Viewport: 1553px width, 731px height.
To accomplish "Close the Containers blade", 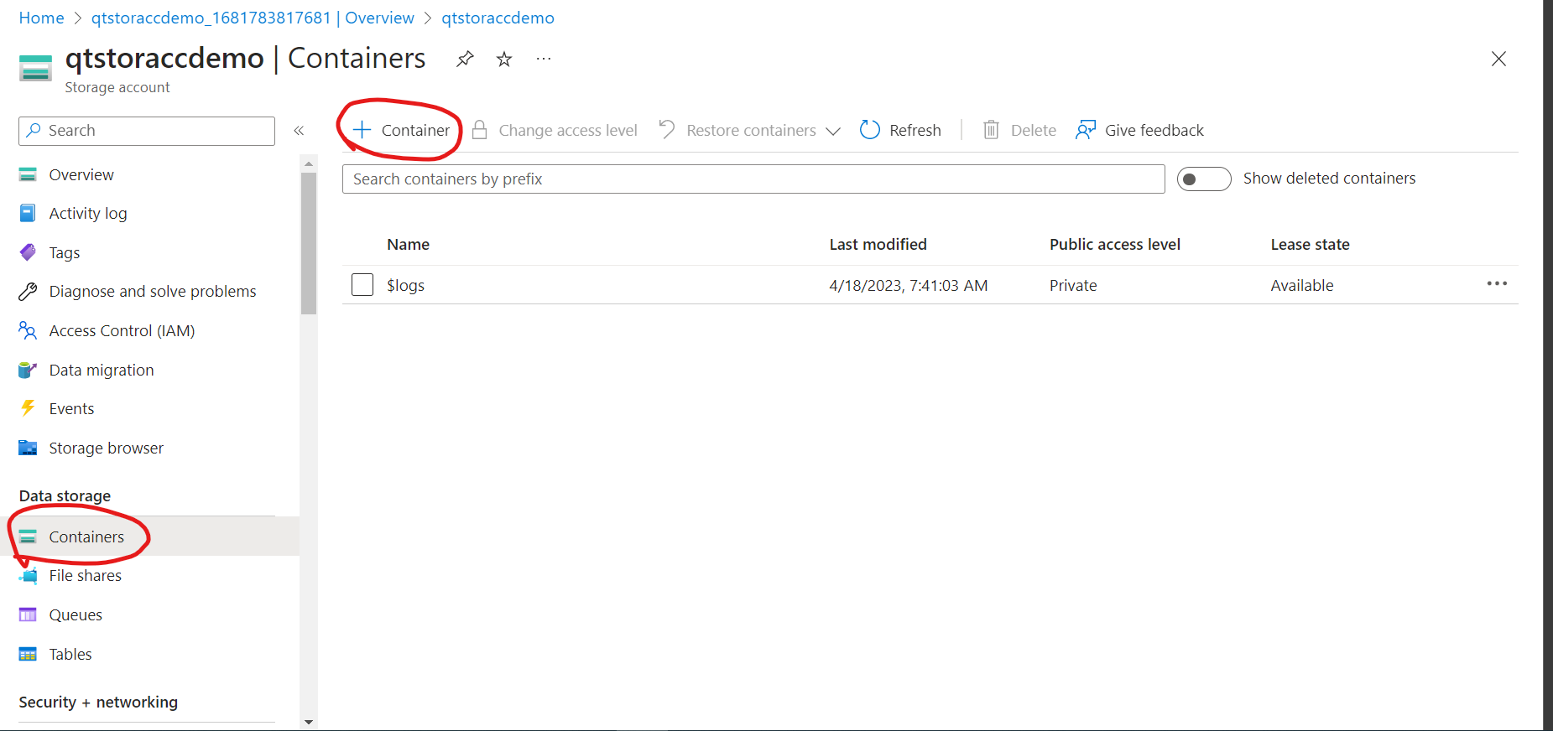I will point(1498,59).
